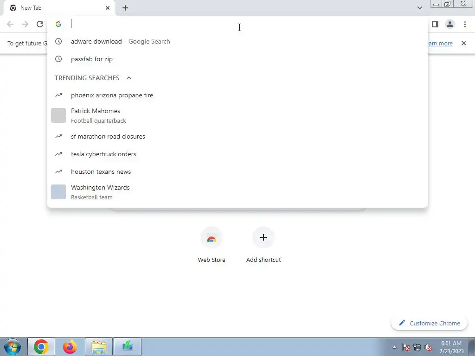
Task: Click the Add shortcut plus button
Action: 263,237
